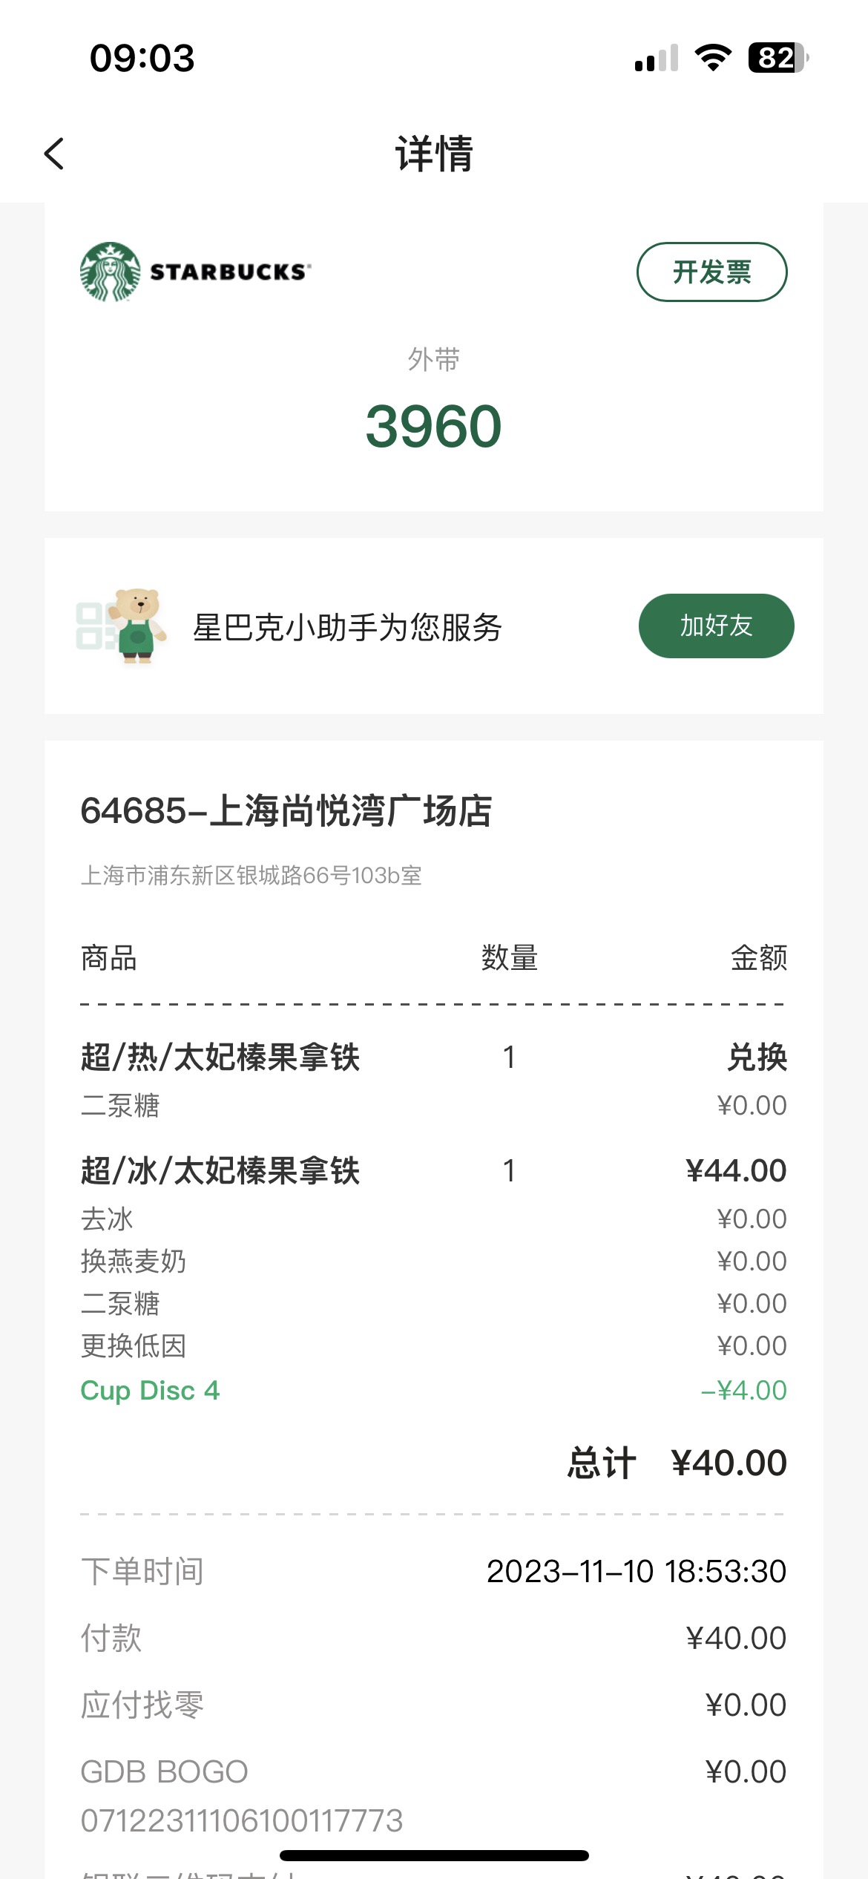The width and height of the screenshot is (868, 1879).
Task: Tap the green Cup Disc 4 discount label
Action: click(151, 1391)
